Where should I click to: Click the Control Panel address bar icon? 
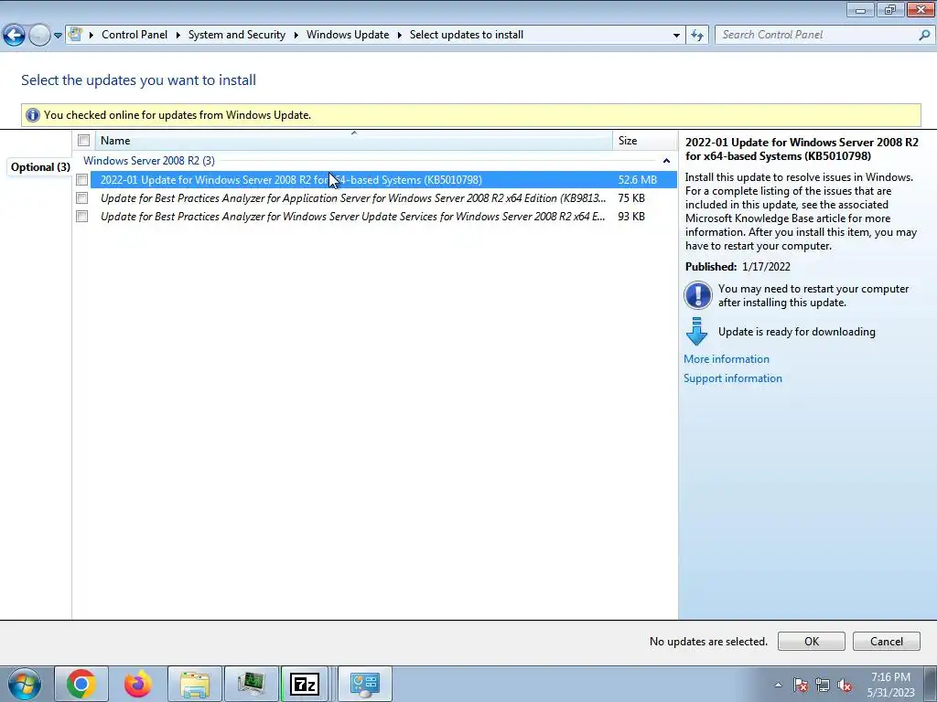pyautogui.click(x=75, y=35)
